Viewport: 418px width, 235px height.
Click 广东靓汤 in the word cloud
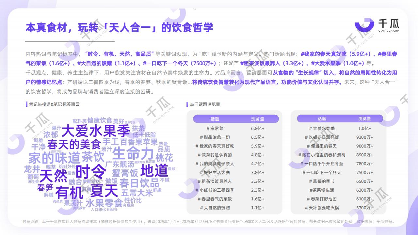pyautogui.click(x=120, y=164)
